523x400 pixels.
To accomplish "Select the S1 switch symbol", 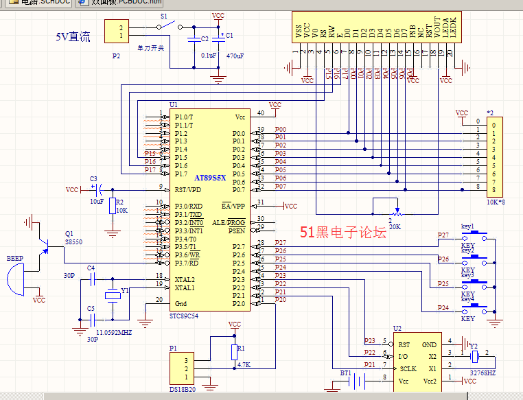I will (x=170, y=25).
